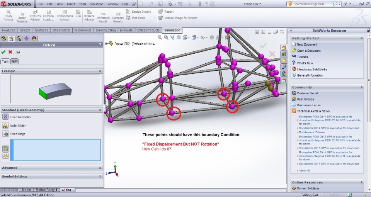Click Zoom to Area icon in viewport

[166, 37]
